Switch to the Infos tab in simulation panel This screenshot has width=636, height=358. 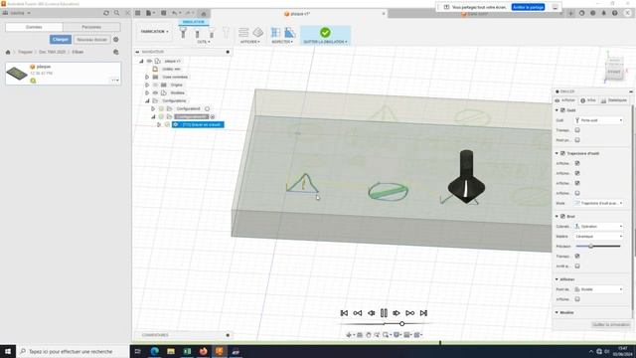click(588, 100)
